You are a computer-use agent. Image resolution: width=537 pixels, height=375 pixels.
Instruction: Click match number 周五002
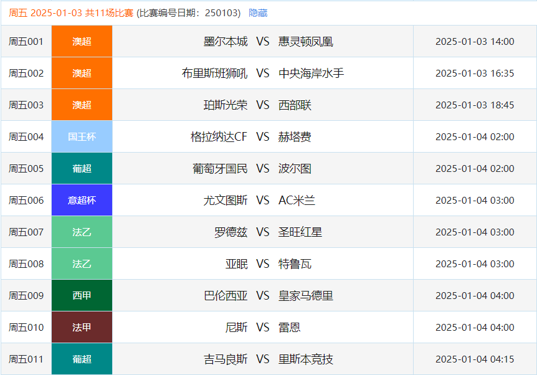[26, 74]
